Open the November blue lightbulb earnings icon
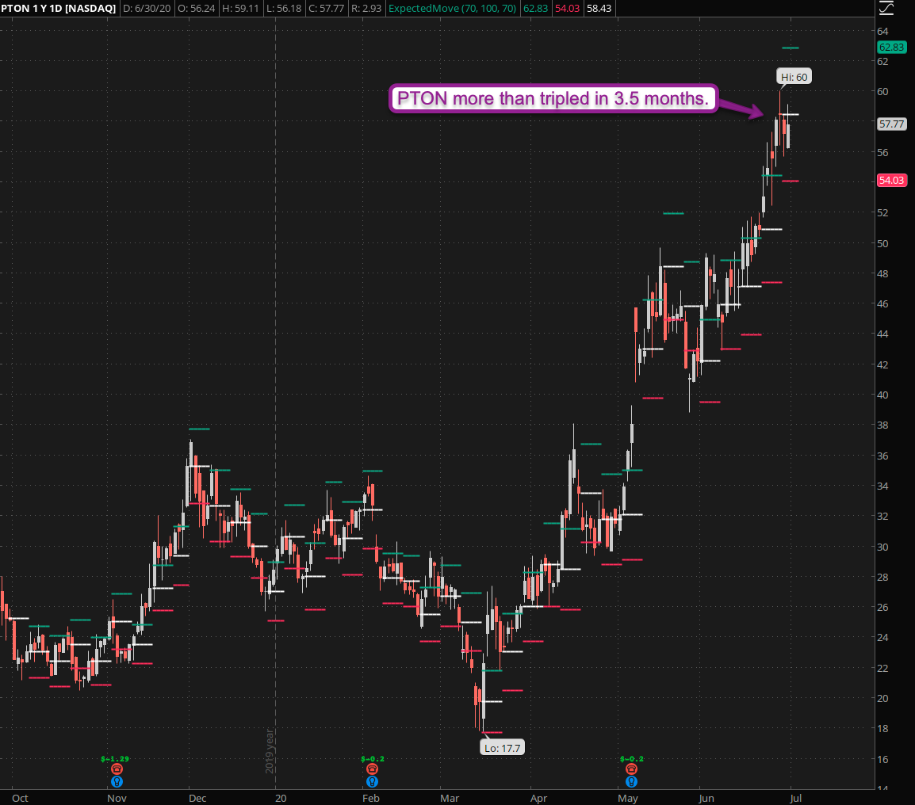The width and height of the screenshot is (915, 805). (117, 782)
